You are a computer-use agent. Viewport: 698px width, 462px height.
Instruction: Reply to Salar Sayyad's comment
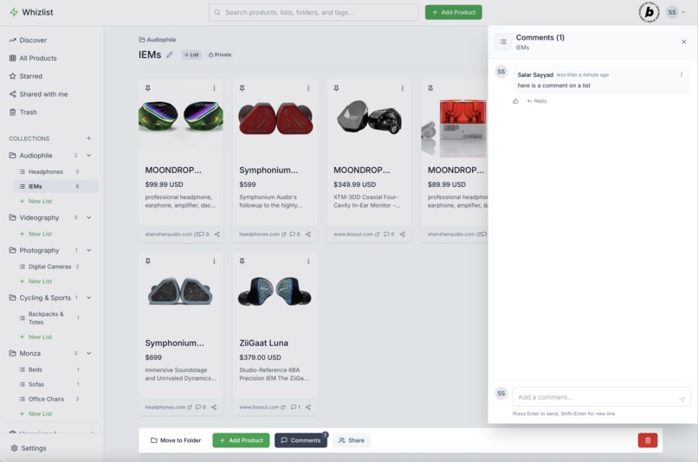(x=537, y=101)
